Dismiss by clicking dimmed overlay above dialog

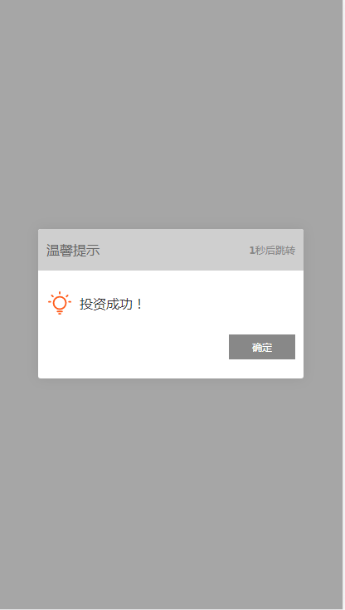(171, 113)
